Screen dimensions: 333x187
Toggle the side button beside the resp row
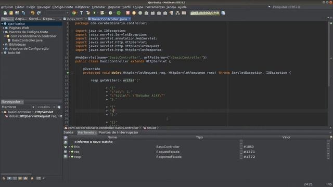[x=66, y=157]
